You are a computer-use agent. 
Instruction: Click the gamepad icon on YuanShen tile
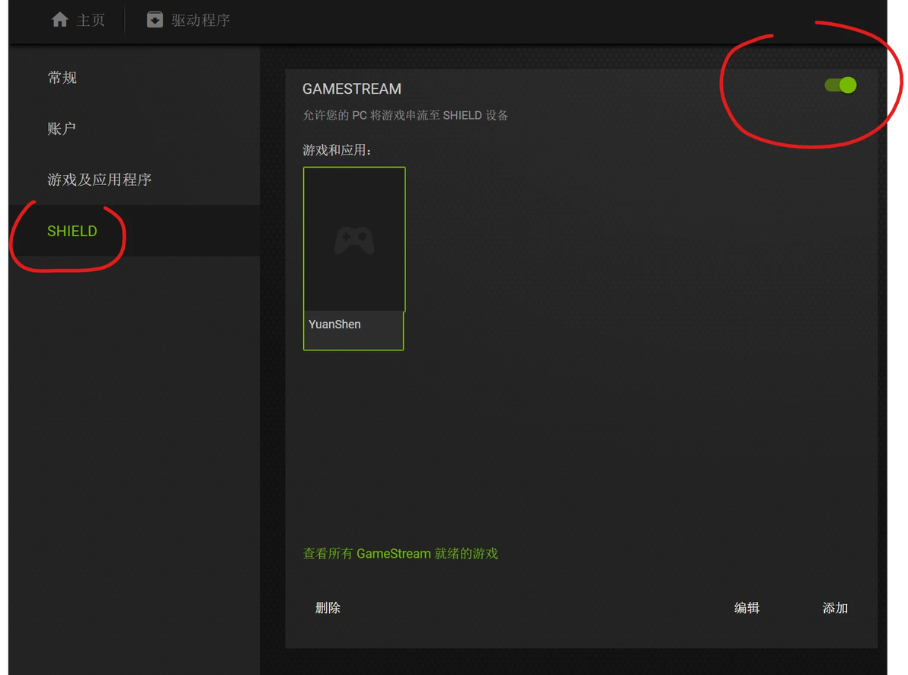pos(354,241)
